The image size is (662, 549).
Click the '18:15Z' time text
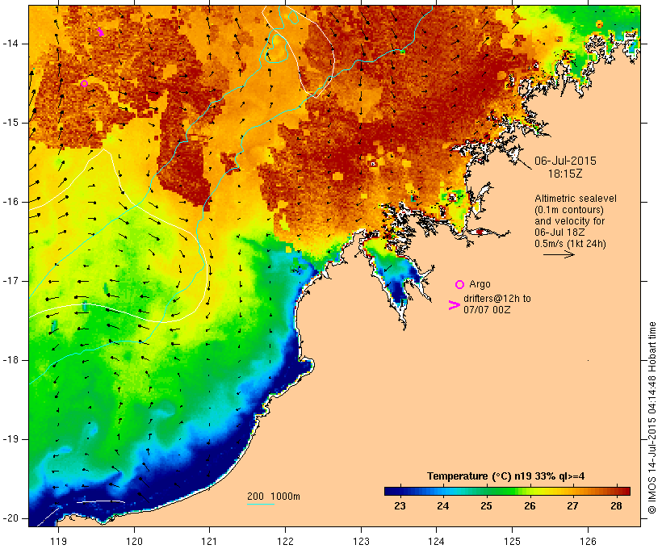pos(565,174)
